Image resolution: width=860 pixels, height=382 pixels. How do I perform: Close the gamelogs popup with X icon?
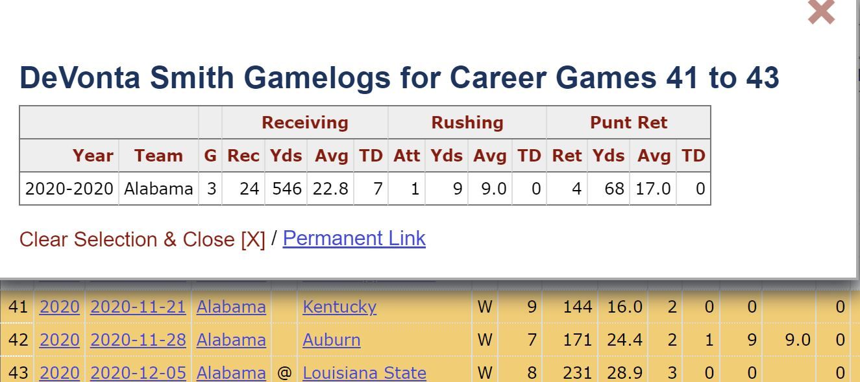click(821, 11)
